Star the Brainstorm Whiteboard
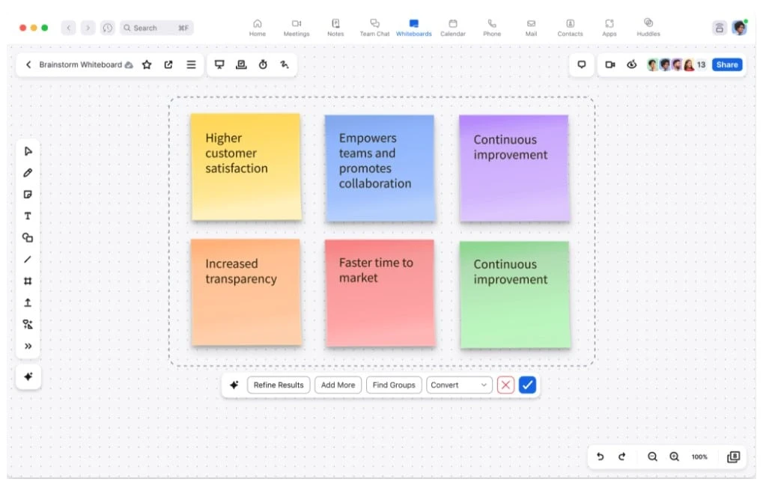 [x=147, y=64]
